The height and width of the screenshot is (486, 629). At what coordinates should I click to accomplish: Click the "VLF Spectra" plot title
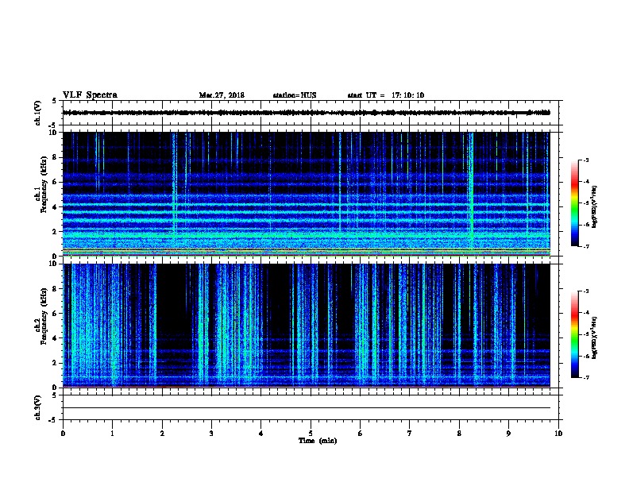click(x=90, y=95)
